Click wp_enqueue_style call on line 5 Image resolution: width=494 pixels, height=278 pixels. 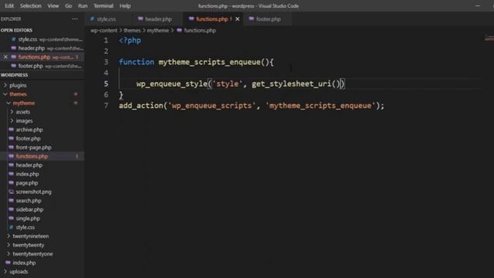pyautogui.click(x=171, y=84)
